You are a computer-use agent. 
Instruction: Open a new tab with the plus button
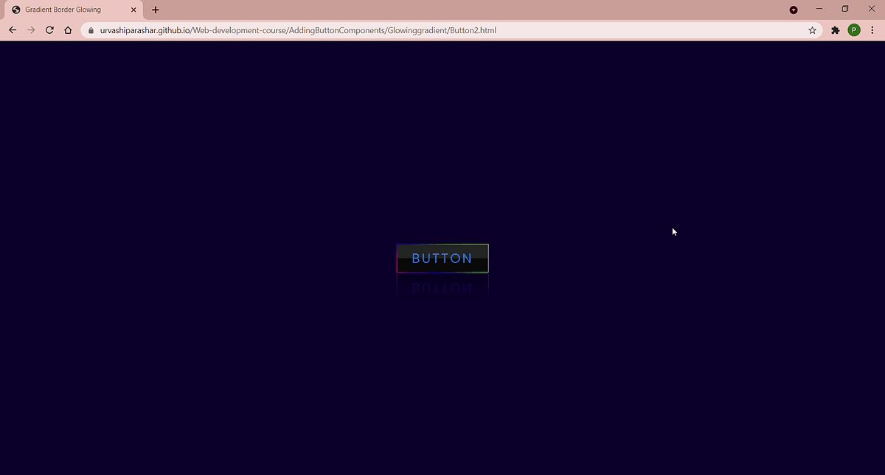point(155,10)
